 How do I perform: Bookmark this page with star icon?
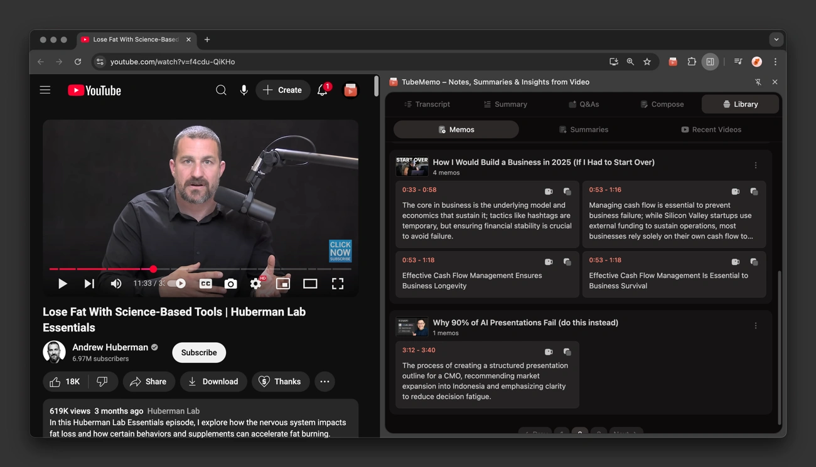[x=647, y=62]
